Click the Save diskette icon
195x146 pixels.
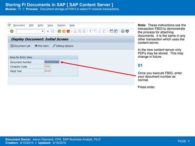click(x=52, y=31)
